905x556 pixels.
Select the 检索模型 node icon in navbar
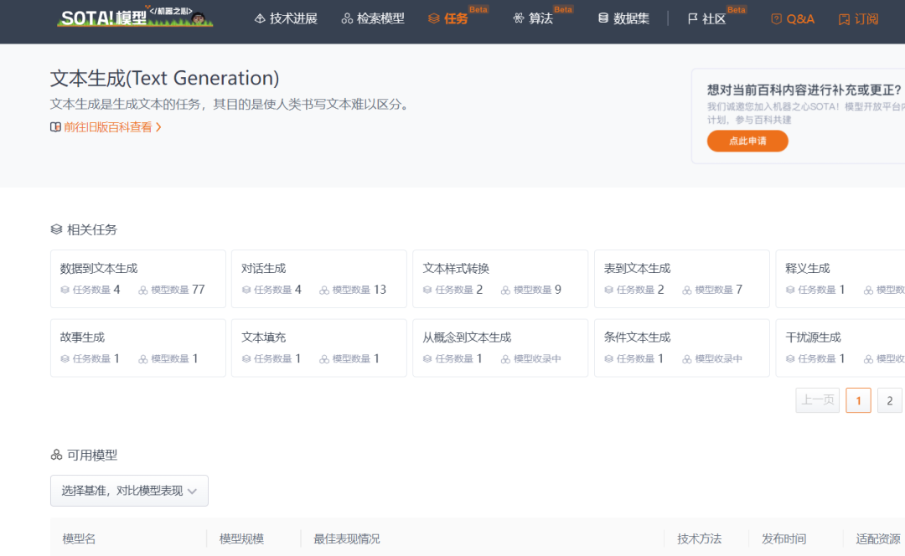[347, 18]
